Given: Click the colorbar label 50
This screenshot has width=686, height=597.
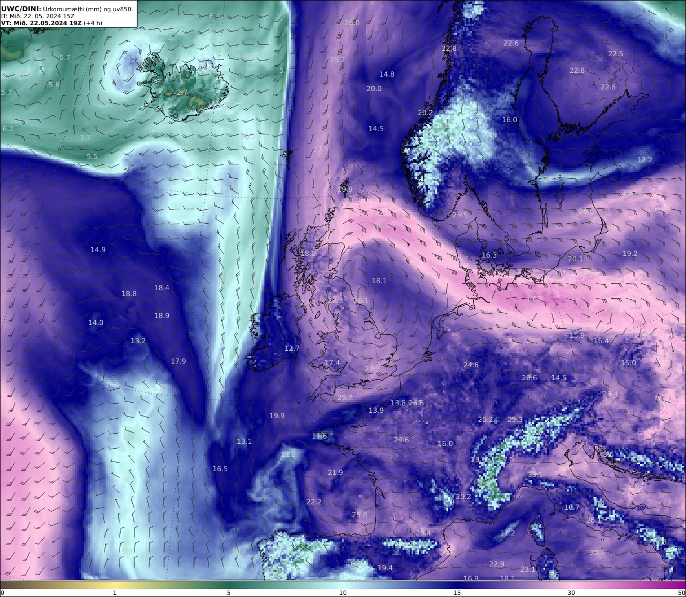Looking at the screenshot, I should point(682,593).
